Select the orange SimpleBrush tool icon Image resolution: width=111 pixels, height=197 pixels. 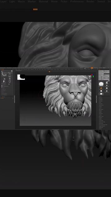click(101, 88)
